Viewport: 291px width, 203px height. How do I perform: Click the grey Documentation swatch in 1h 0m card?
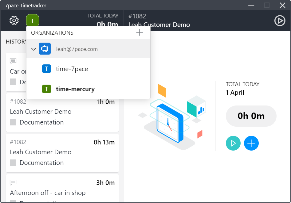point(13,122)
